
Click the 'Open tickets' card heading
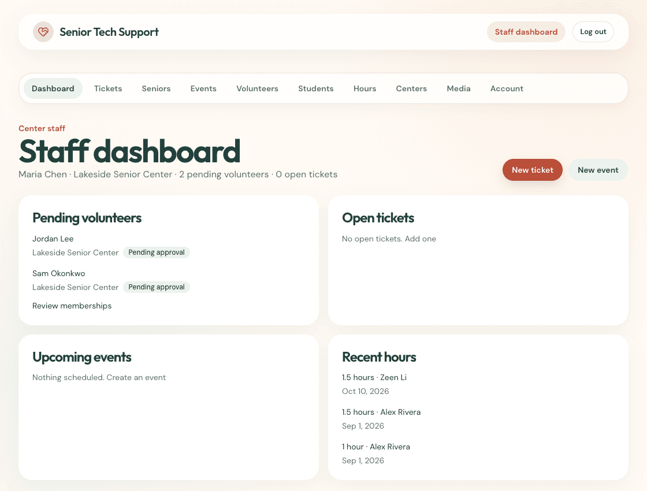point(378,218)
